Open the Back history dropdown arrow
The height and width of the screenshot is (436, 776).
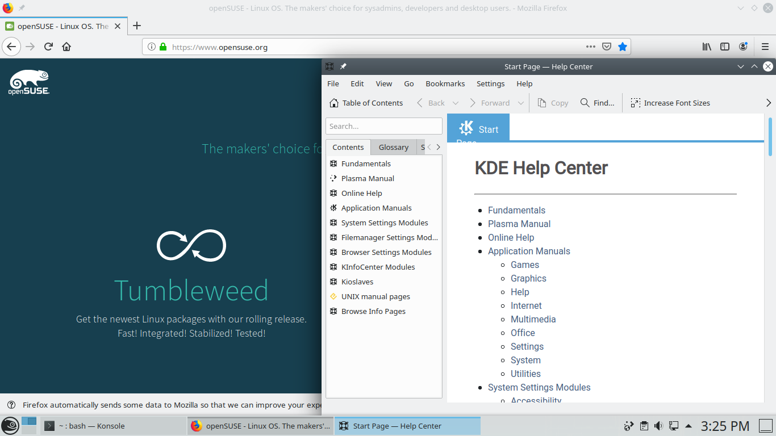point(455,103)
